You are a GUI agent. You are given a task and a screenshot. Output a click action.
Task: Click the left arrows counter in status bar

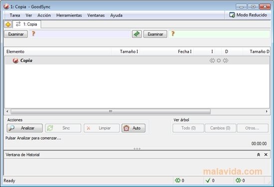(180, 181)
